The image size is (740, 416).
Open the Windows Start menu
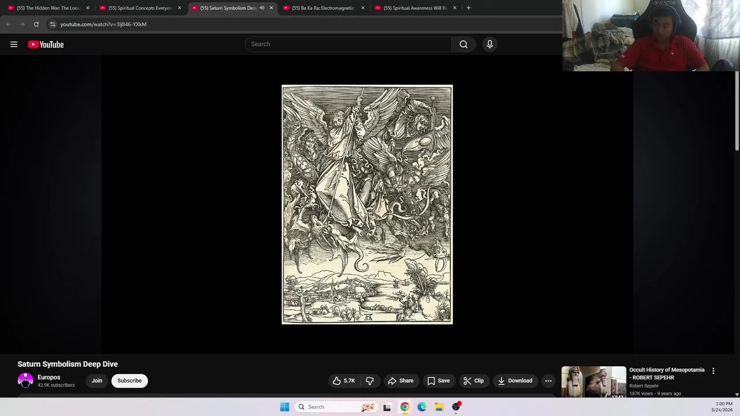point(284,407)
